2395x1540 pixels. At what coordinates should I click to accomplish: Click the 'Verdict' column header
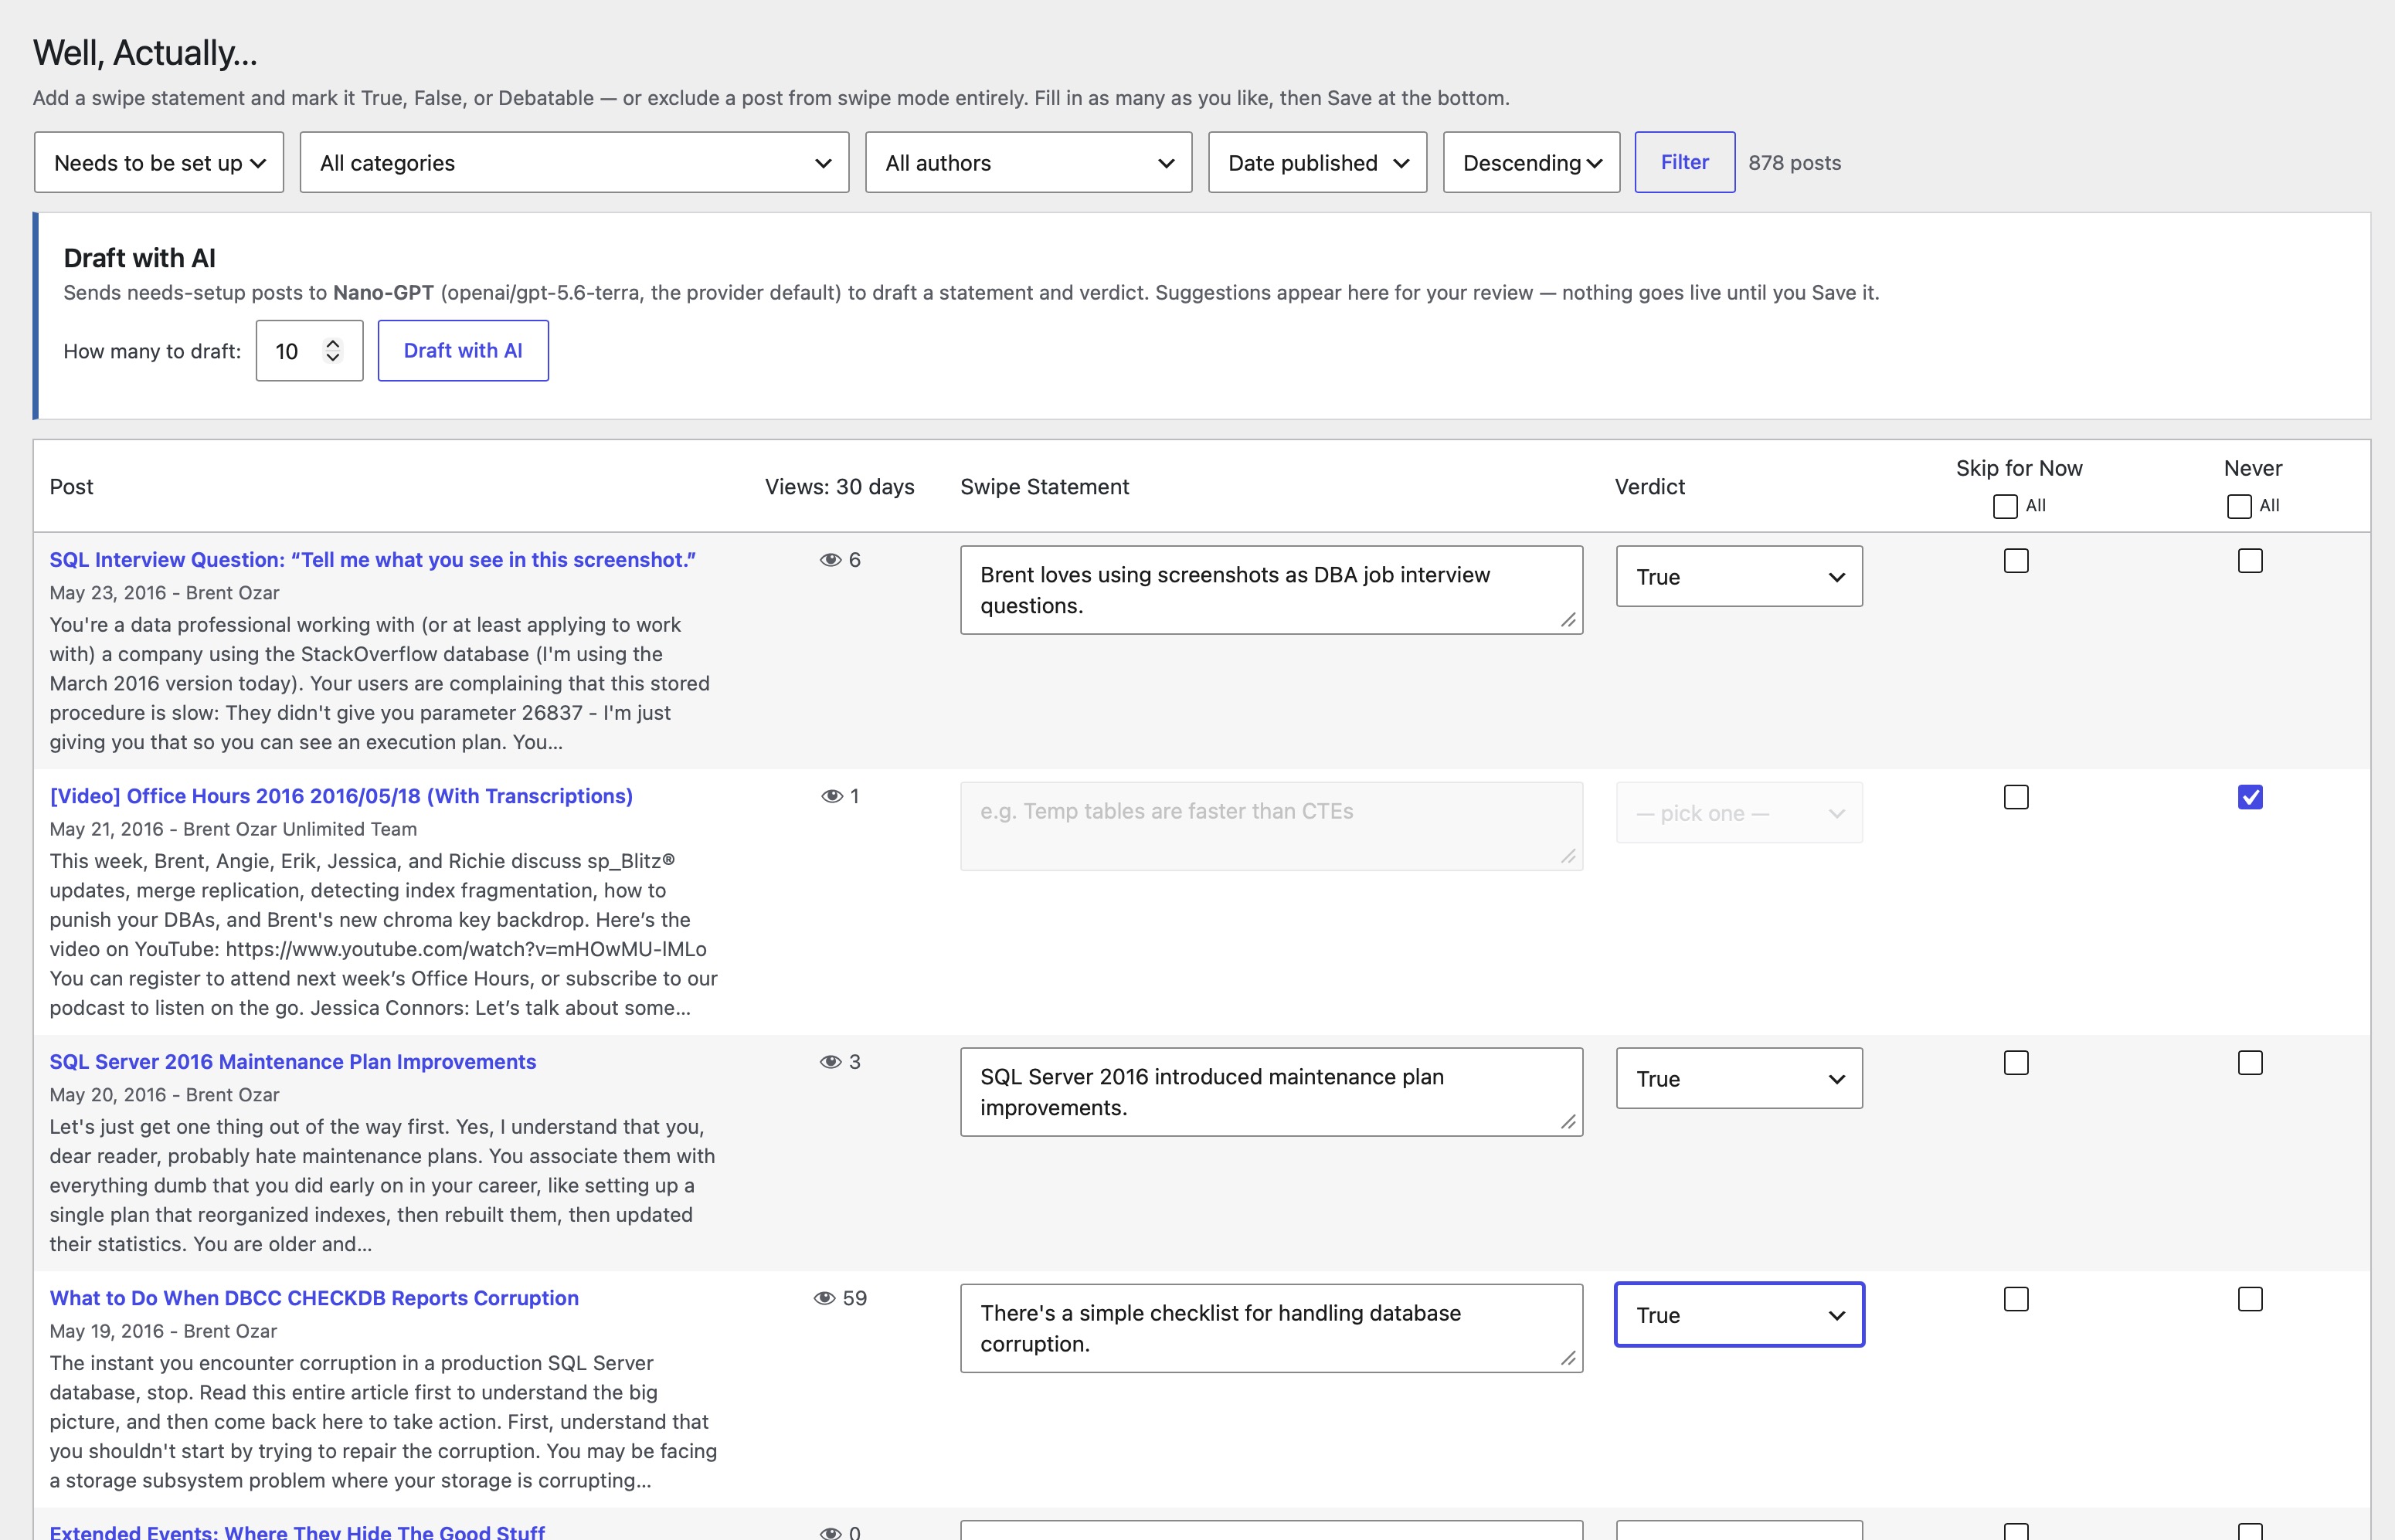(1649, 487)
